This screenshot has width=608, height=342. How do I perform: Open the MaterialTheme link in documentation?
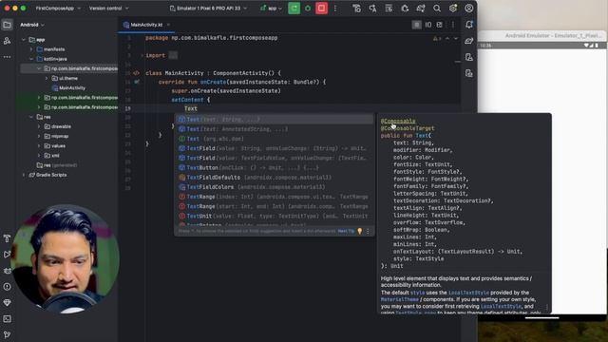point(400,299)
